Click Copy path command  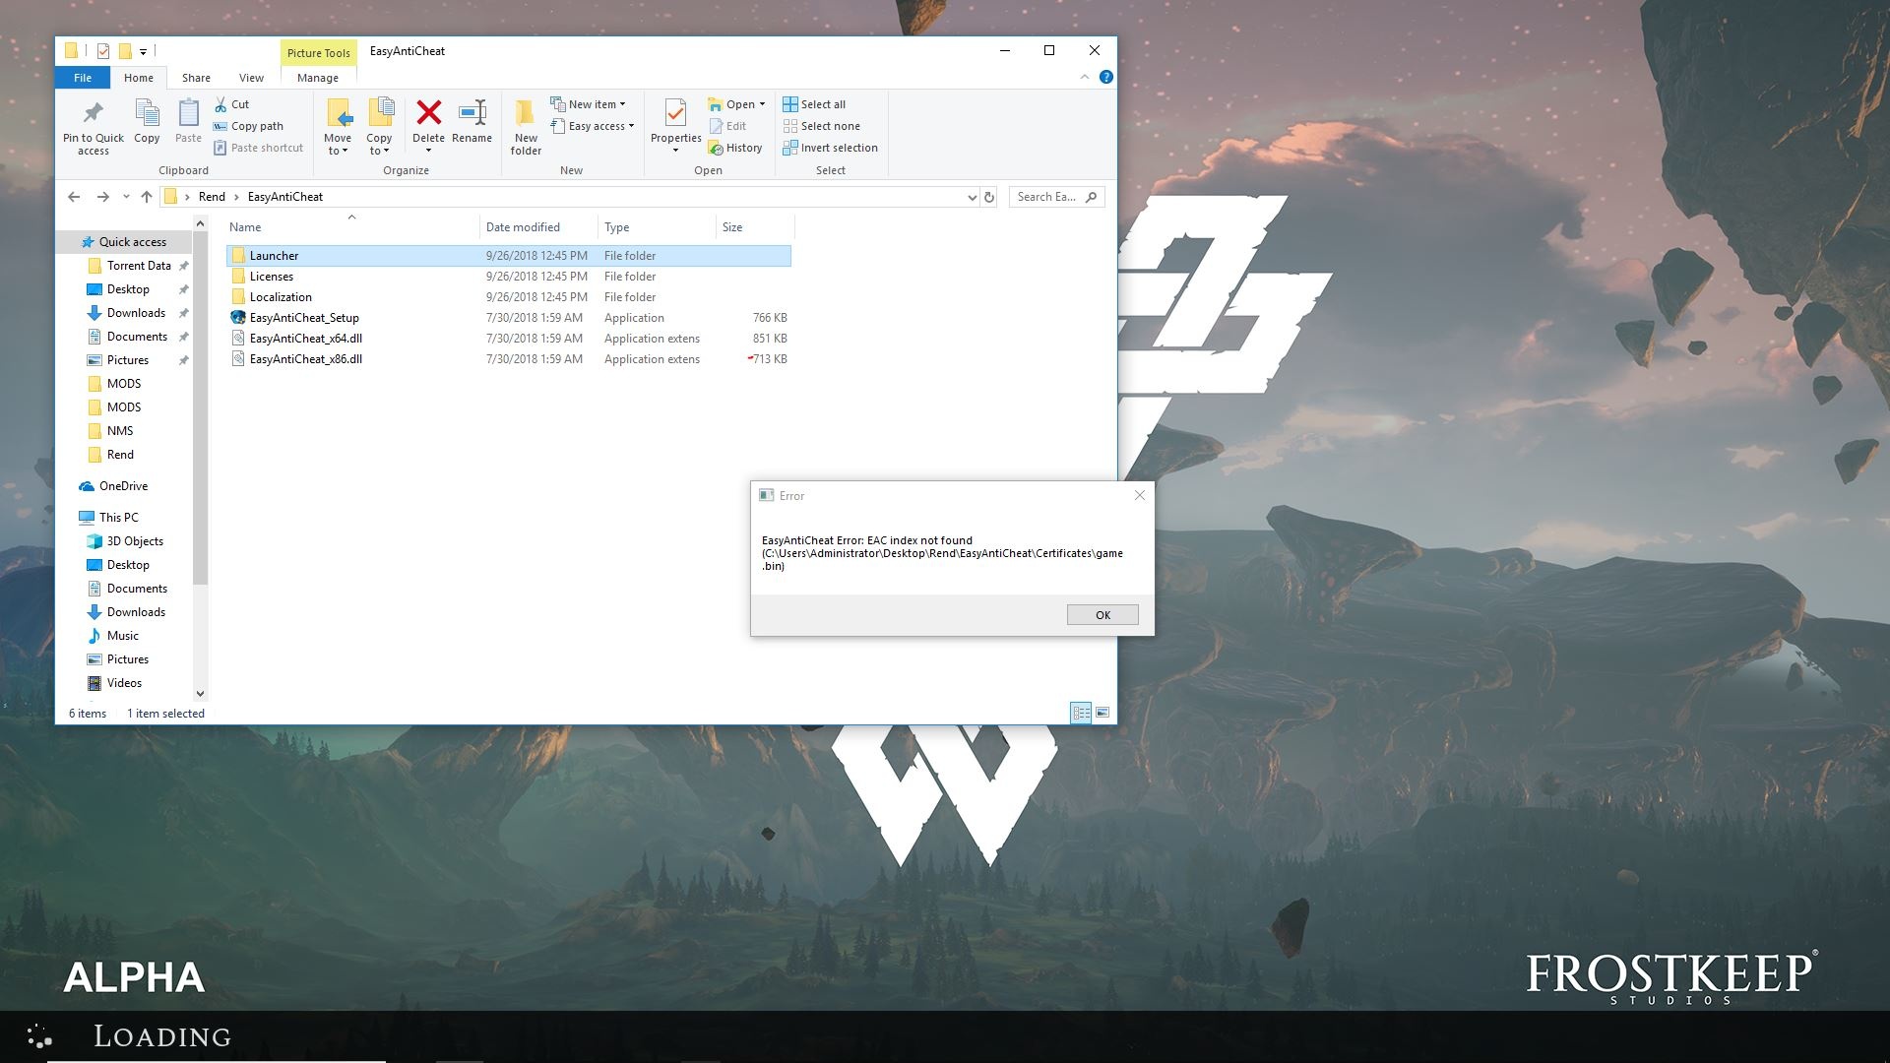(249, 126)
